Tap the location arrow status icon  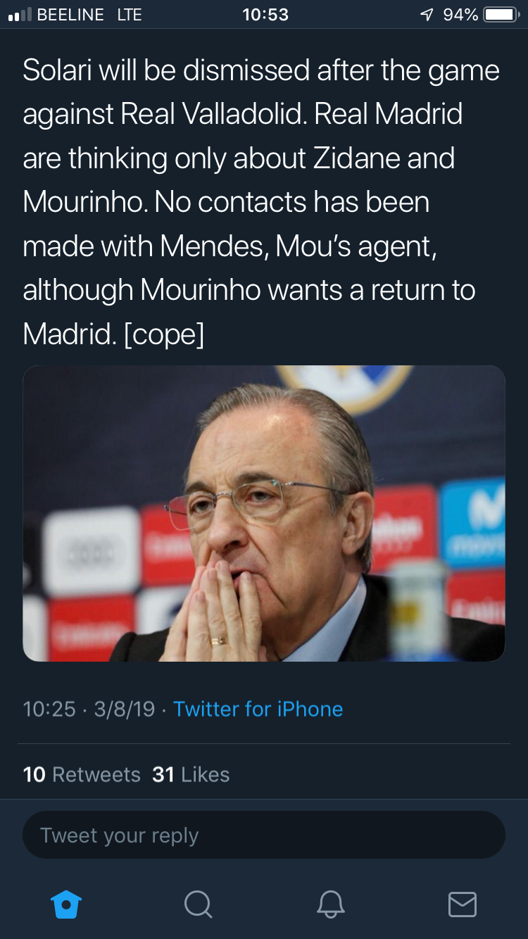pos(427,15)
